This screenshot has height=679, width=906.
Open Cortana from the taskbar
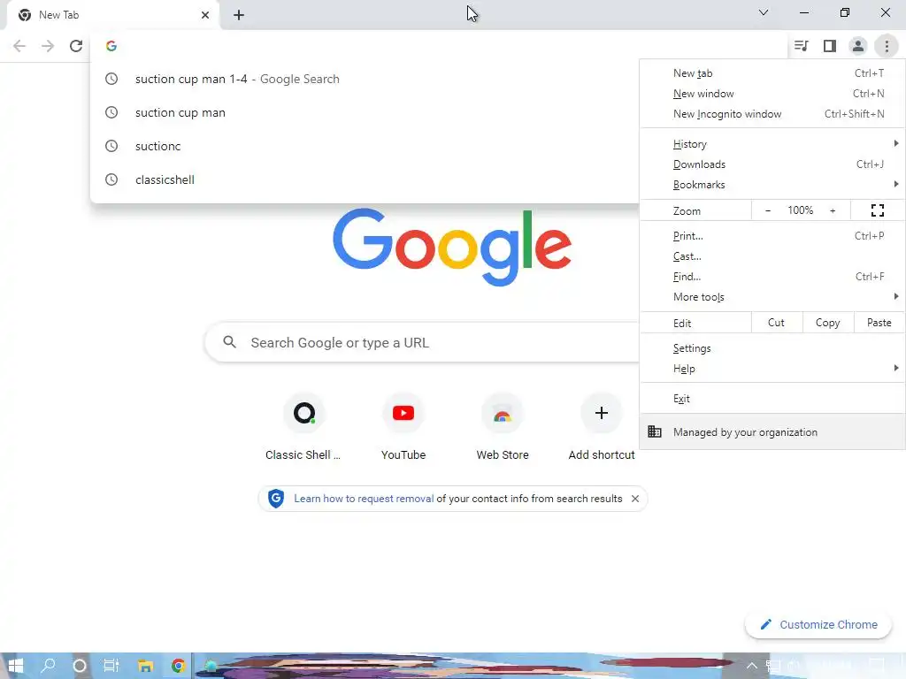[x=80, y=666]
